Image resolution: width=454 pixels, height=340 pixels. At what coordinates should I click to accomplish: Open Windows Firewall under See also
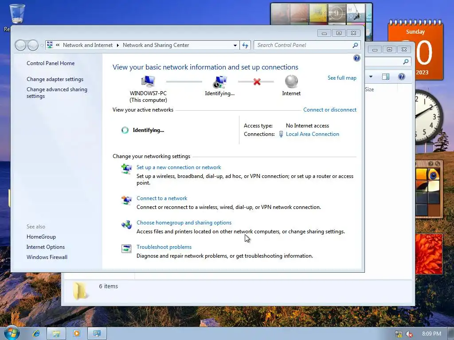coord(47,257)
